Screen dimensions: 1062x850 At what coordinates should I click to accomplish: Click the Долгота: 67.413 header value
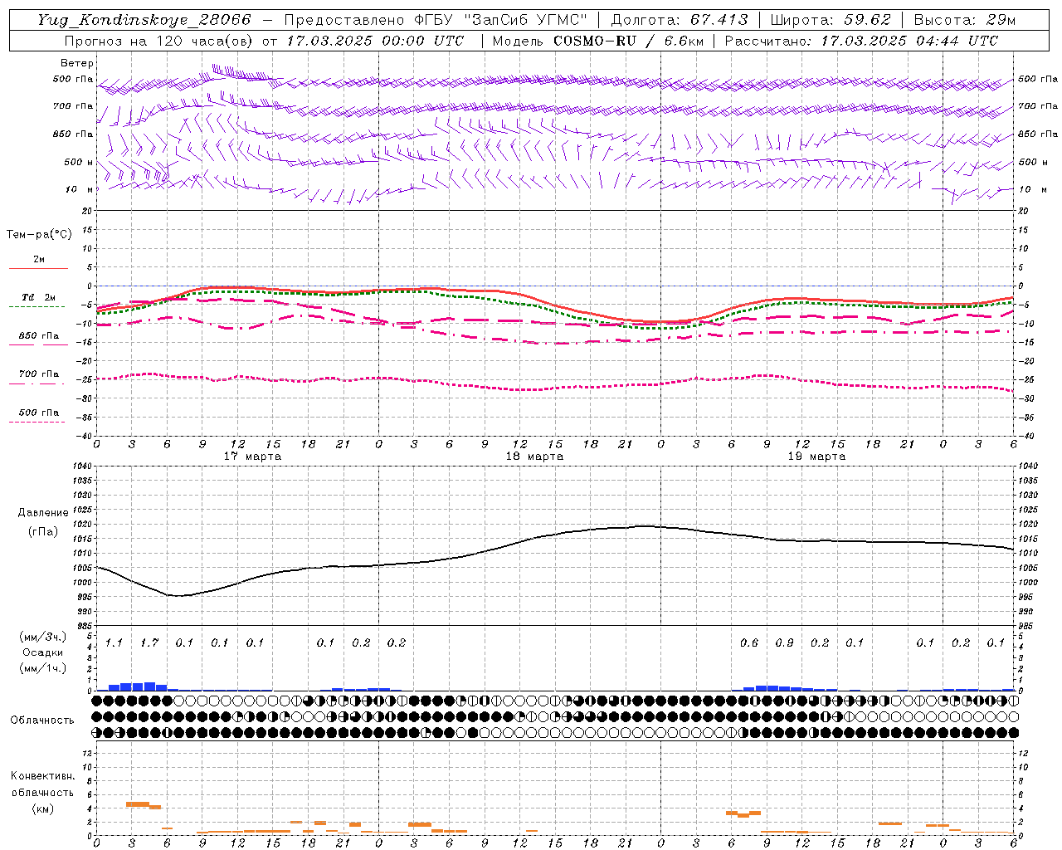pos(679,20)
